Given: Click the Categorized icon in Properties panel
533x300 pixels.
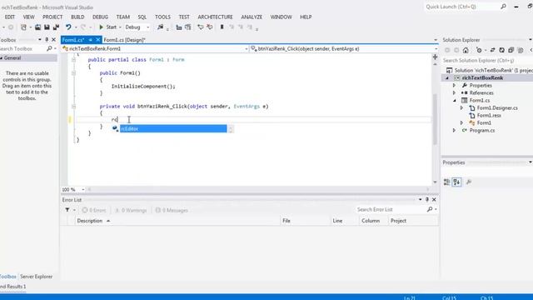Looking at the screenshot, I should pyautogui.click(x=446, y=182).
